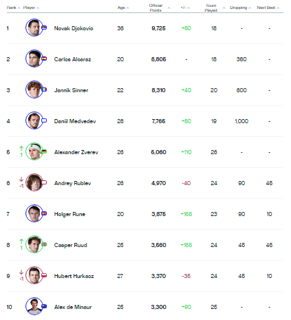Image resolution: width=291 pixels, height=320 pixels.
Task: Click Hubert Hurkacz avatar photo
Action: (x=34, y=275)
